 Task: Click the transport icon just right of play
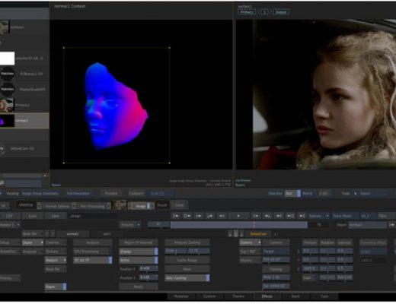pos(256,216)
